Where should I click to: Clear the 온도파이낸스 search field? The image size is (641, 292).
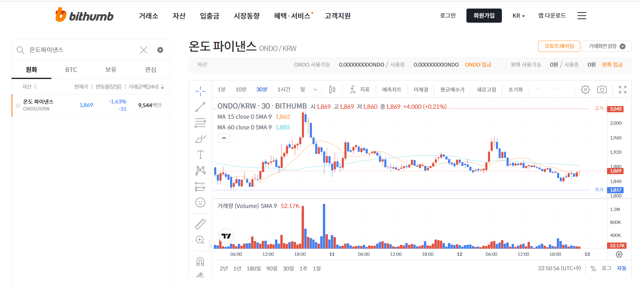pos(143,50)
